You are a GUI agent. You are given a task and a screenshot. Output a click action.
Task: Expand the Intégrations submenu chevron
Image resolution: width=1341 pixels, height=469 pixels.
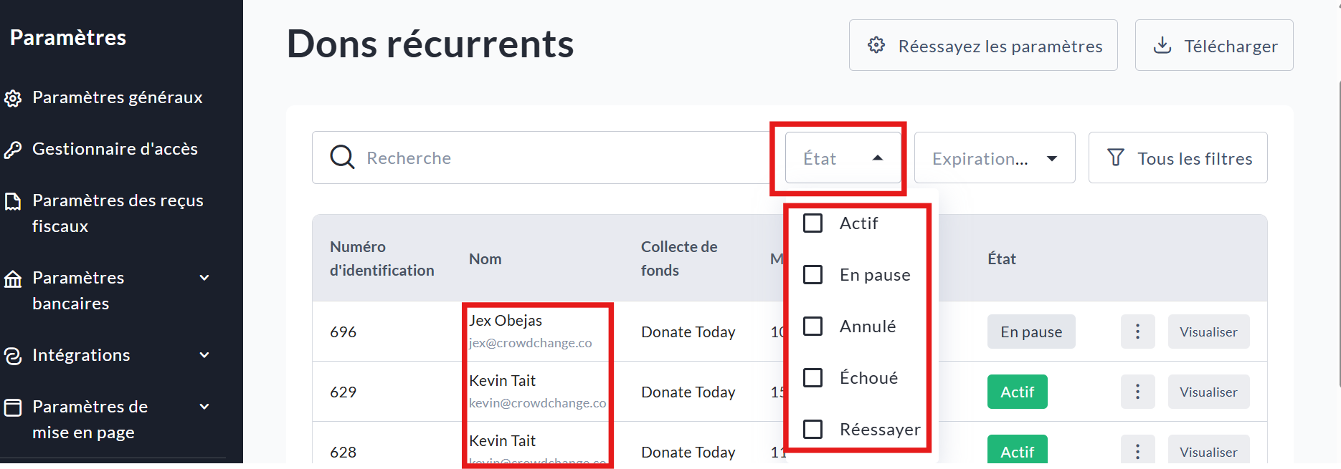pos(204,355)
